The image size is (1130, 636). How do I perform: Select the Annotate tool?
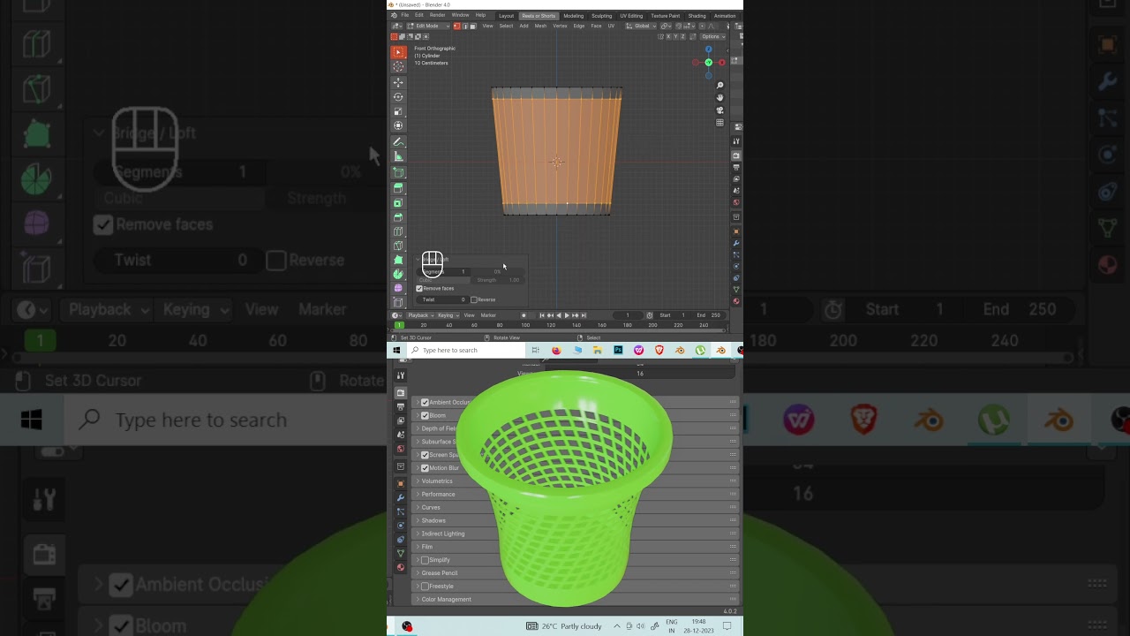click(398, 141)
